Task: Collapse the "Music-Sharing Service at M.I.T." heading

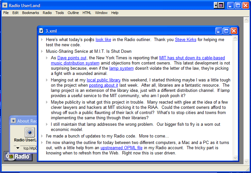Action: point(42,51)
